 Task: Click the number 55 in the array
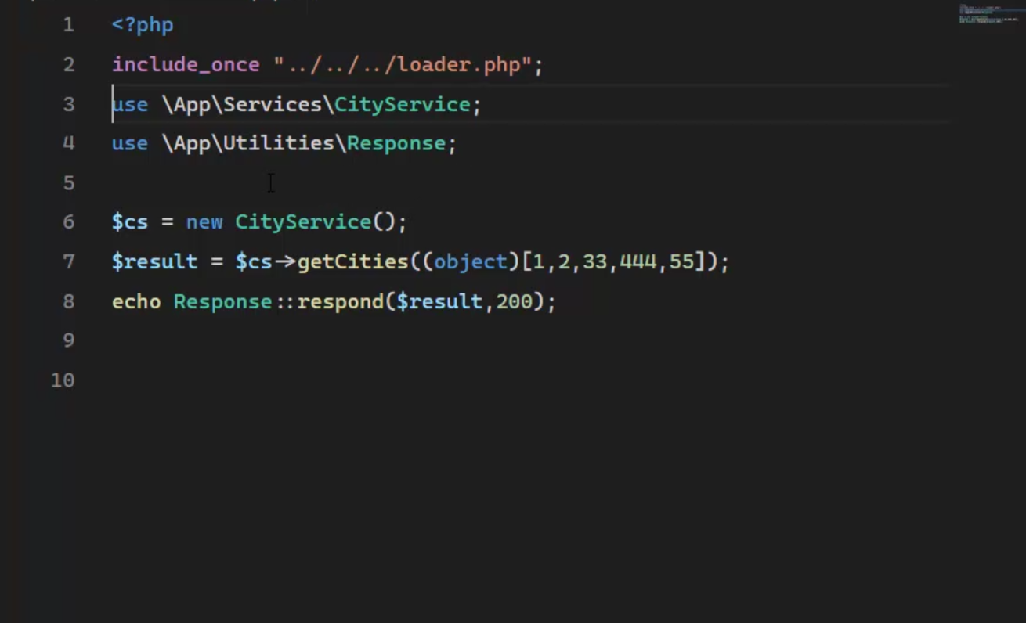pyautogui.click(x=681, y=261)
